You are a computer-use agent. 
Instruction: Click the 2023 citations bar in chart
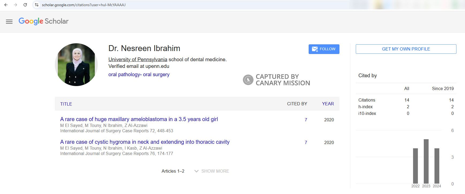tap(426, 161)
